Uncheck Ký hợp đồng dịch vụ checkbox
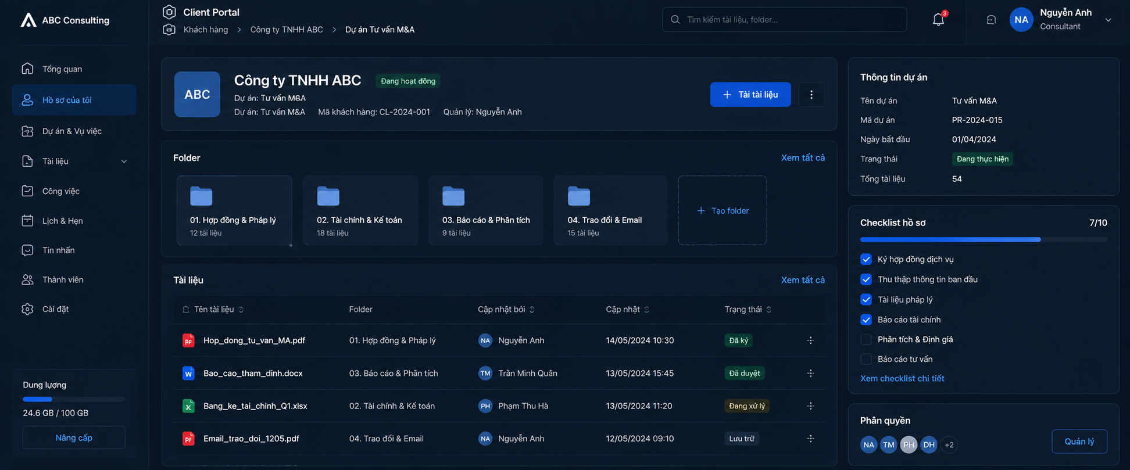The image size is (1130, 470). point(866,259)
